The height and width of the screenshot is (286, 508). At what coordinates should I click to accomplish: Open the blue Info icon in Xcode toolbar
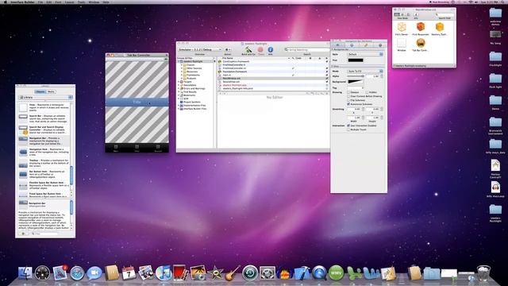tap(270, 49)
